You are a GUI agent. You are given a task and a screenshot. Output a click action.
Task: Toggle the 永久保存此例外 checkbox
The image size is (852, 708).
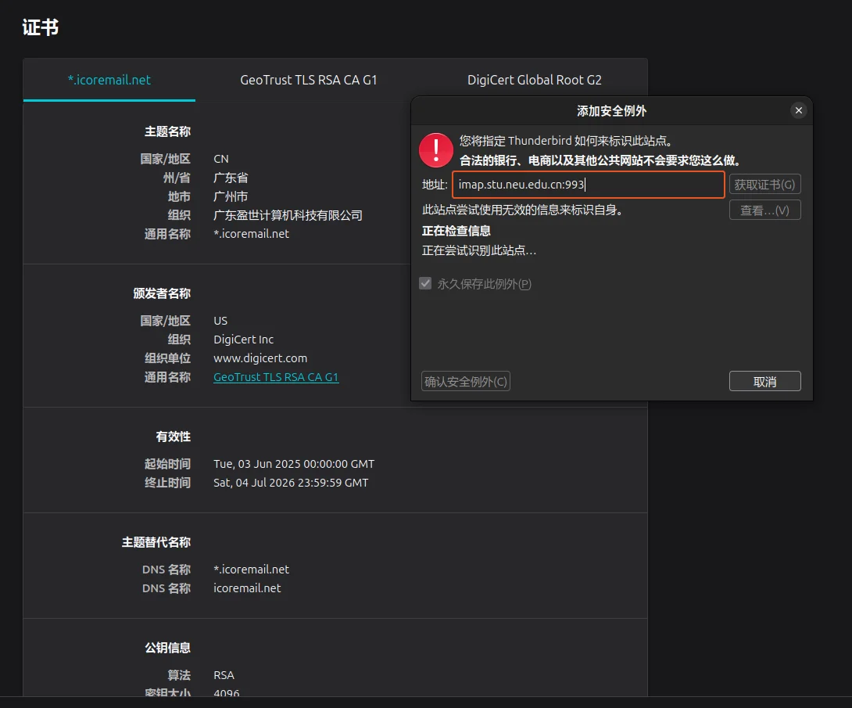424,283
